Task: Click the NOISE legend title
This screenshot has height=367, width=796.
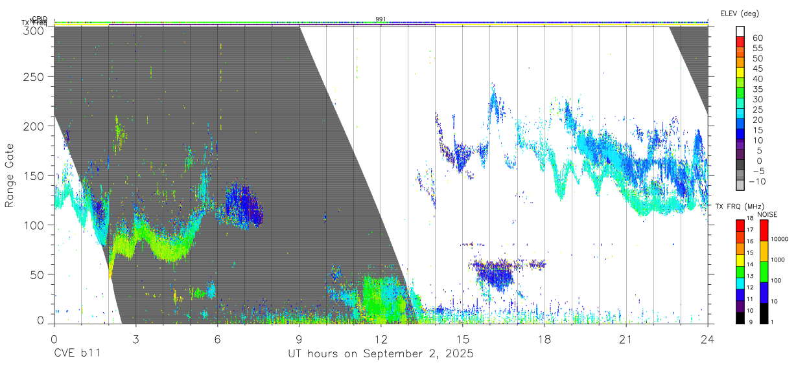Action: pyautogui.click(x=767, y=214)
